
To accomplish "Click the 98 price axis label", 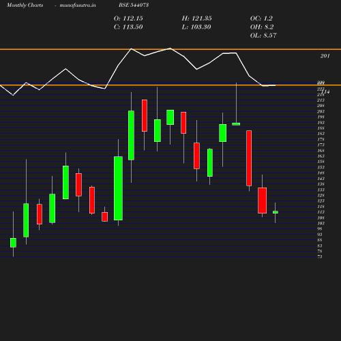I will 320,228.
